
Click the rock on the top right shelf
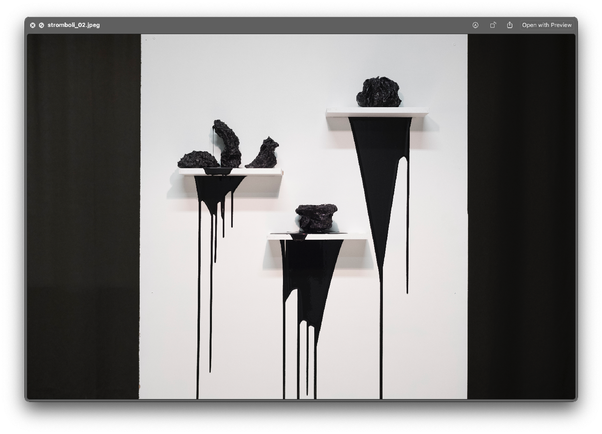379,92
